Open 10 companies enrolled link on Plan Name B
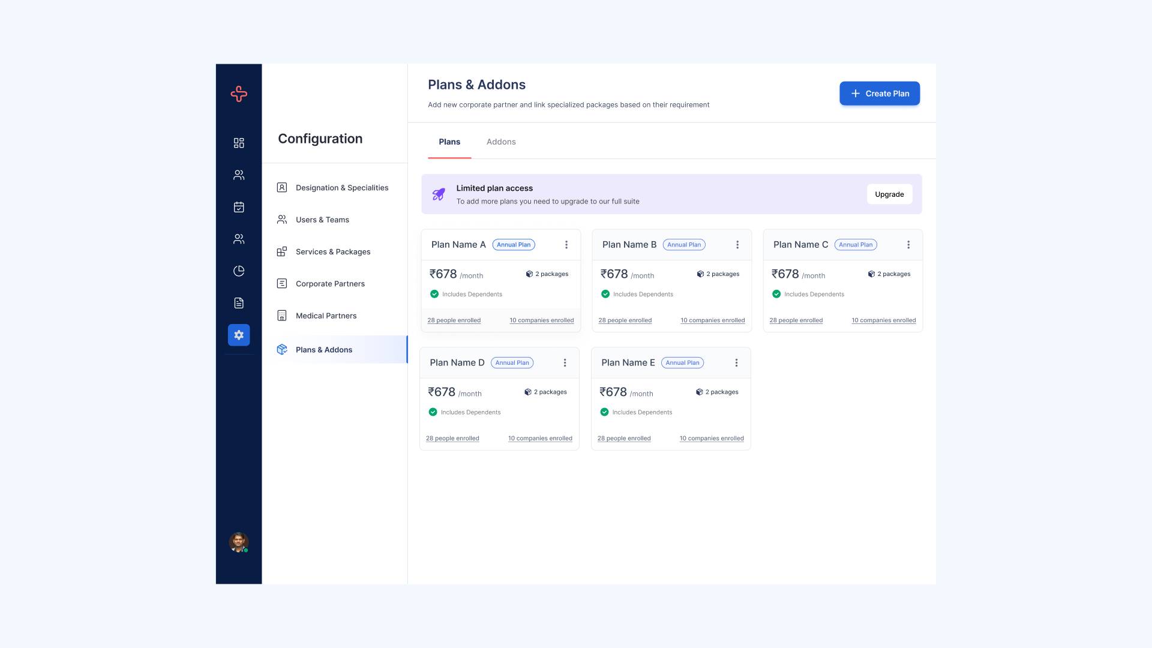 pyautogui.click(x=713, y=320)
